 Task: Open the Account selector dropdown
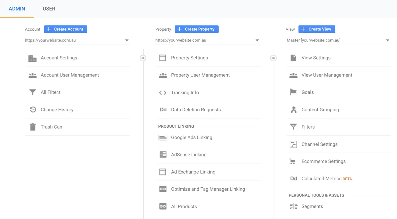(x=78, y=40)
